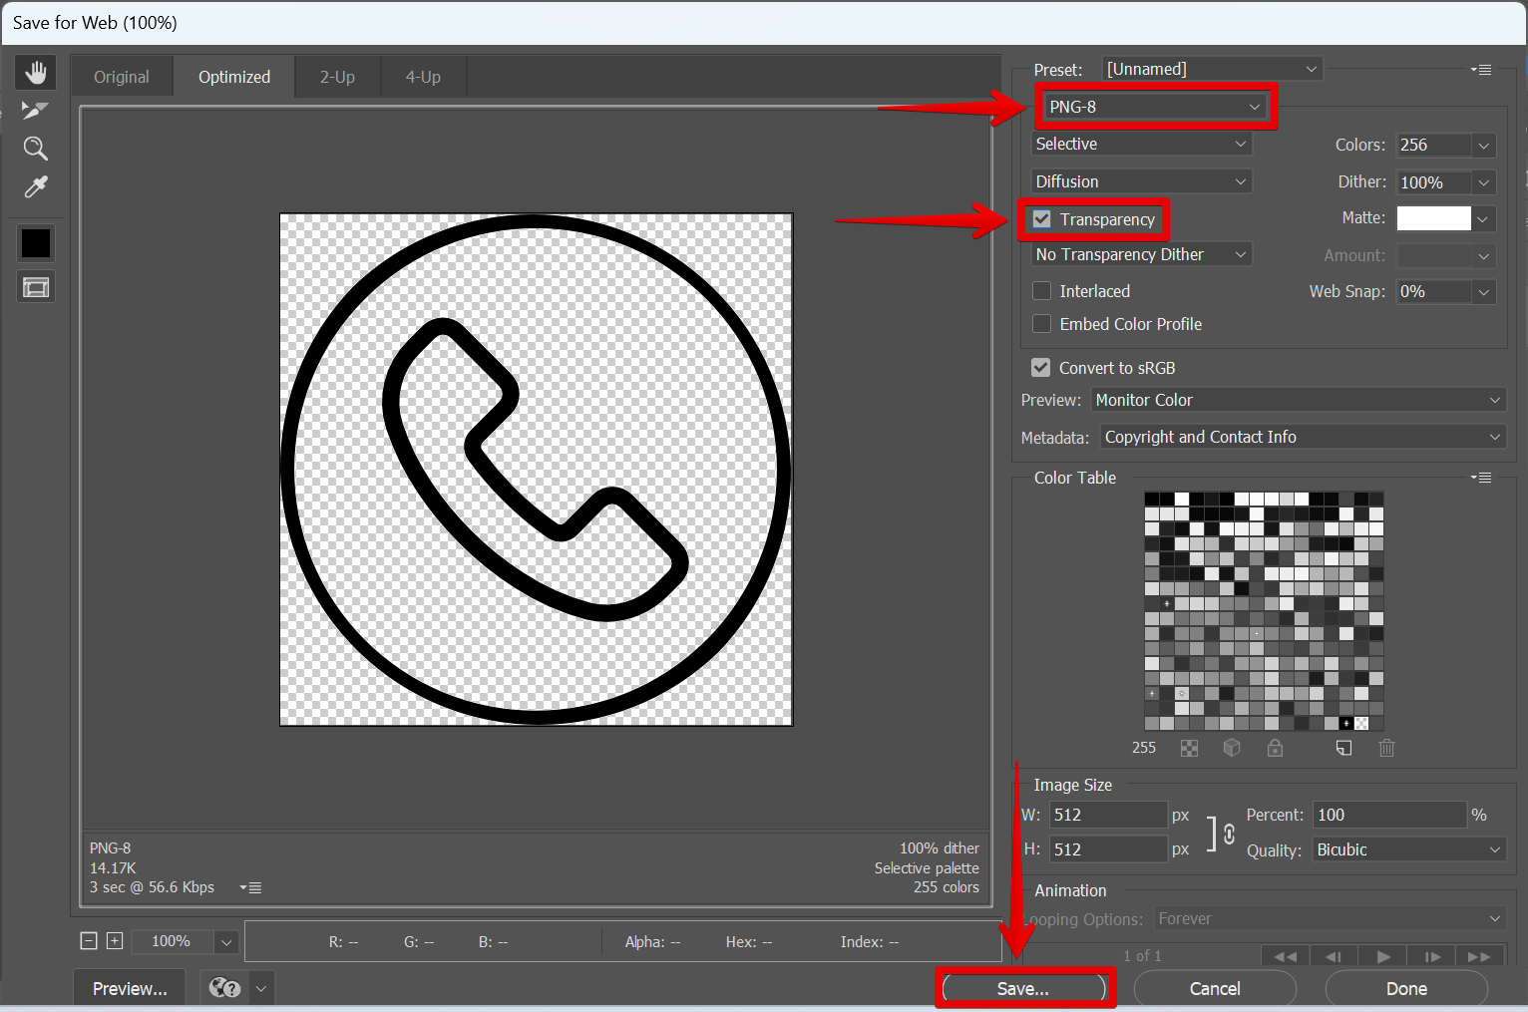Click the lock color icon

tap(1275, 748)
